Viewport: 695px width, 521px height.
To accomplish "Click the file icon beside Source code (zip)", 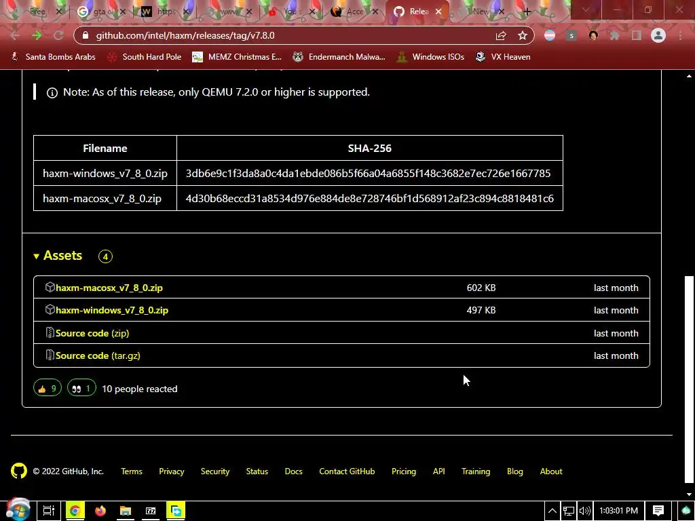I will (50, 332).
